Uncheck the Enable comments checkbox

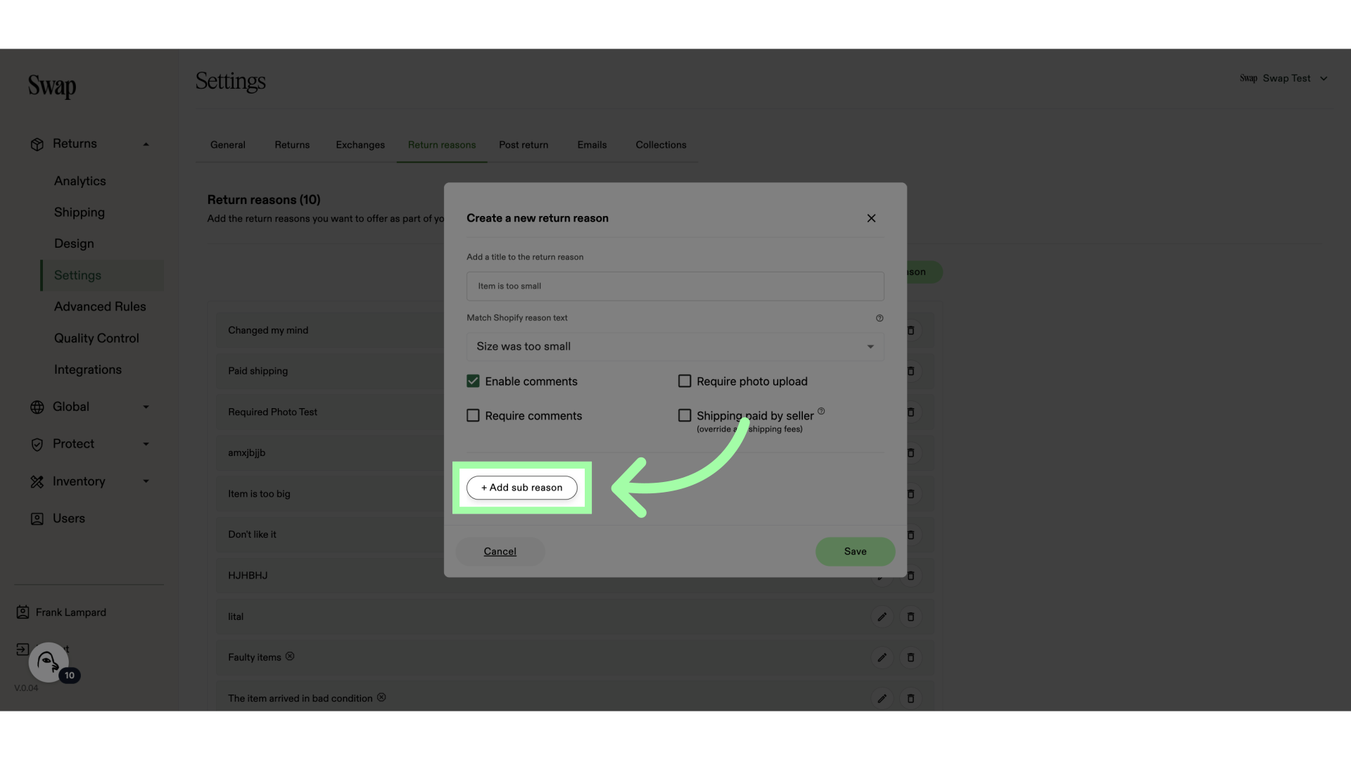(x=473, y=381)
